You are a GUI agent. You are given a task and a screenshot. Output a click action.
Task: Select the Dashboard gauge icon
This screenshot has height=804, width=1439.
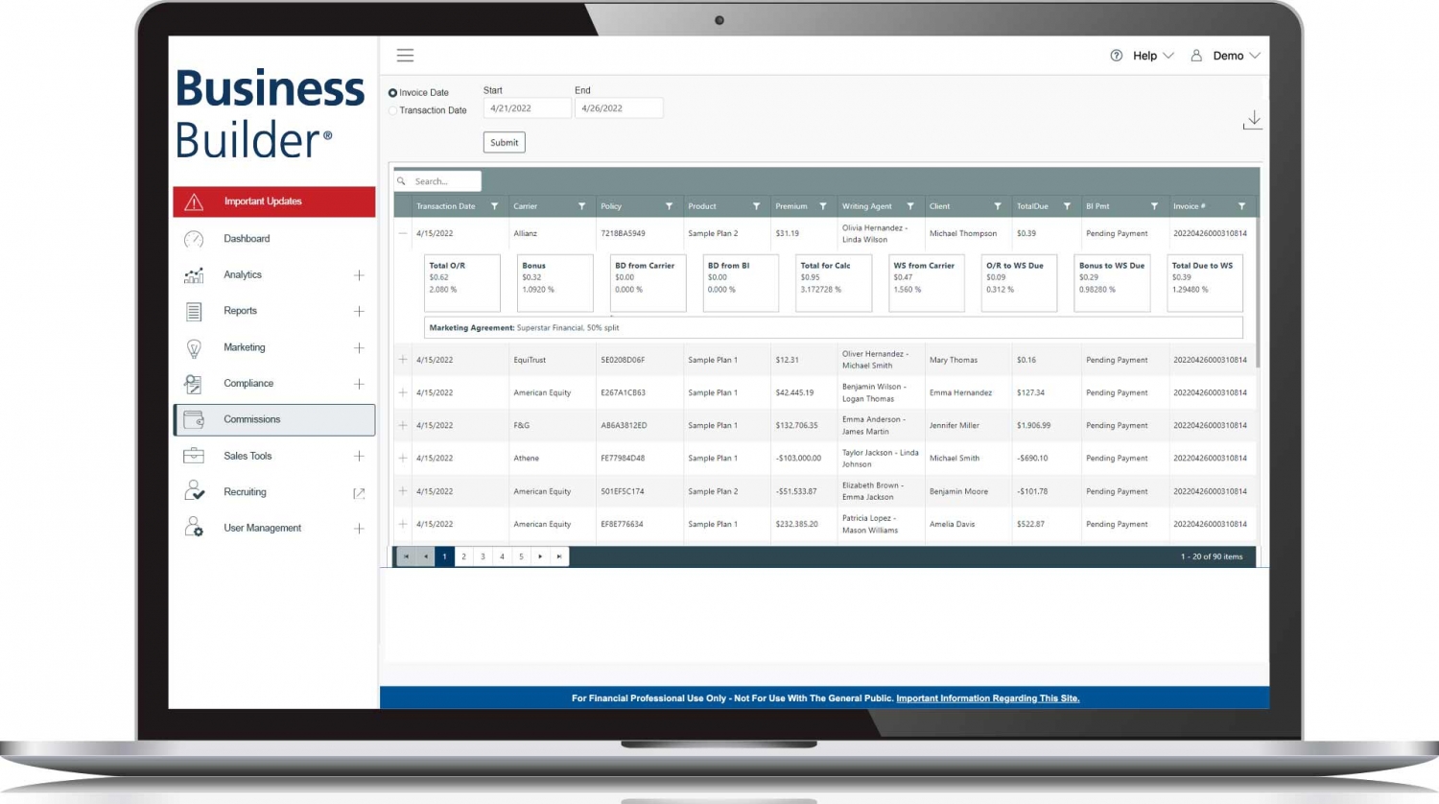193,238
